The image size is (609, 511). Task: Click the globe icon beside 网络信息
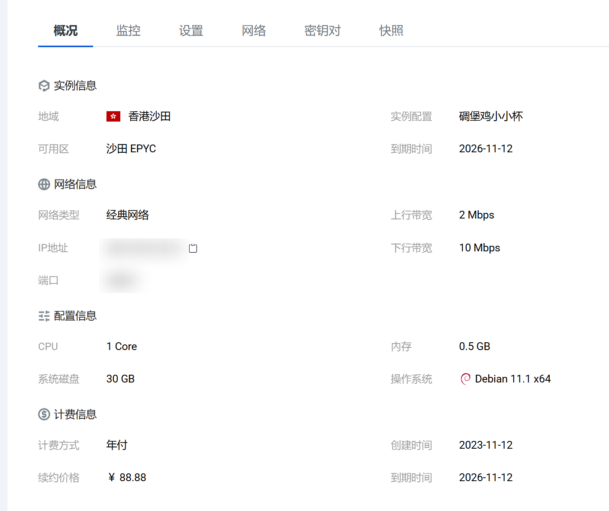coord(44,184)
